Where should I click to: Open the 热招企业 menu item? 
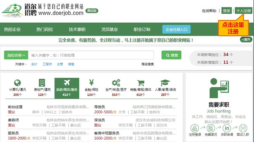[x=12, y=29]
